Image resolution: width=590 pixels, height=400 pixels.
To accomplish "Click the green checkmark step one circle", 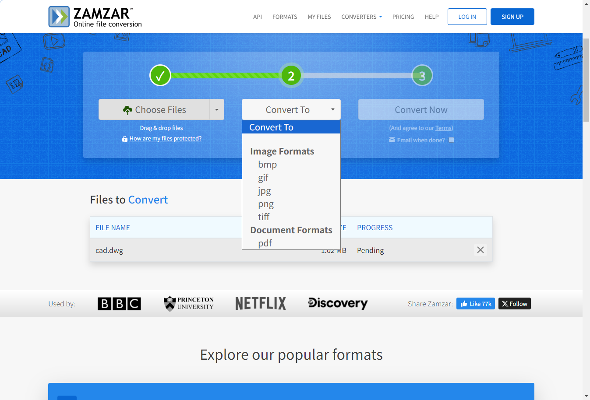I will click(x=160, y=76).
